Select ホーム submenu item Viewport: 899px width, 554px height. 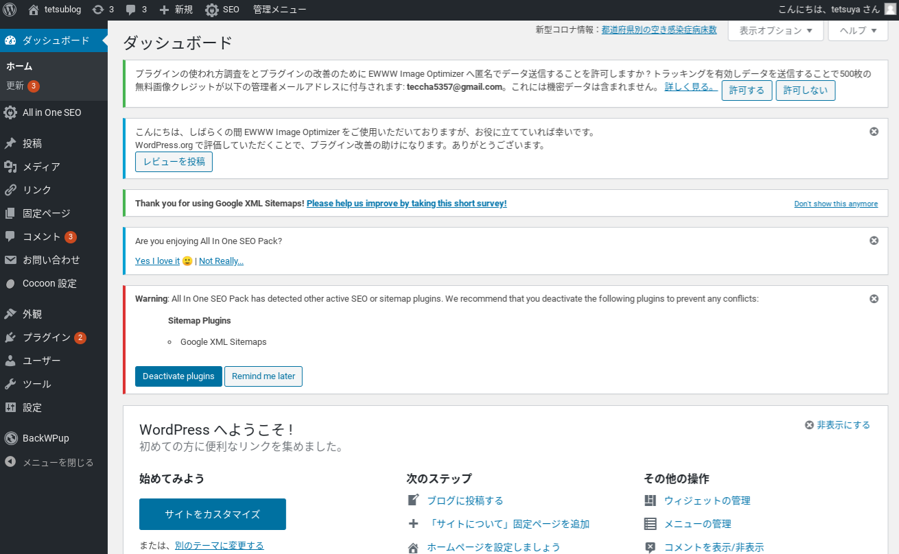pos(19,67)
